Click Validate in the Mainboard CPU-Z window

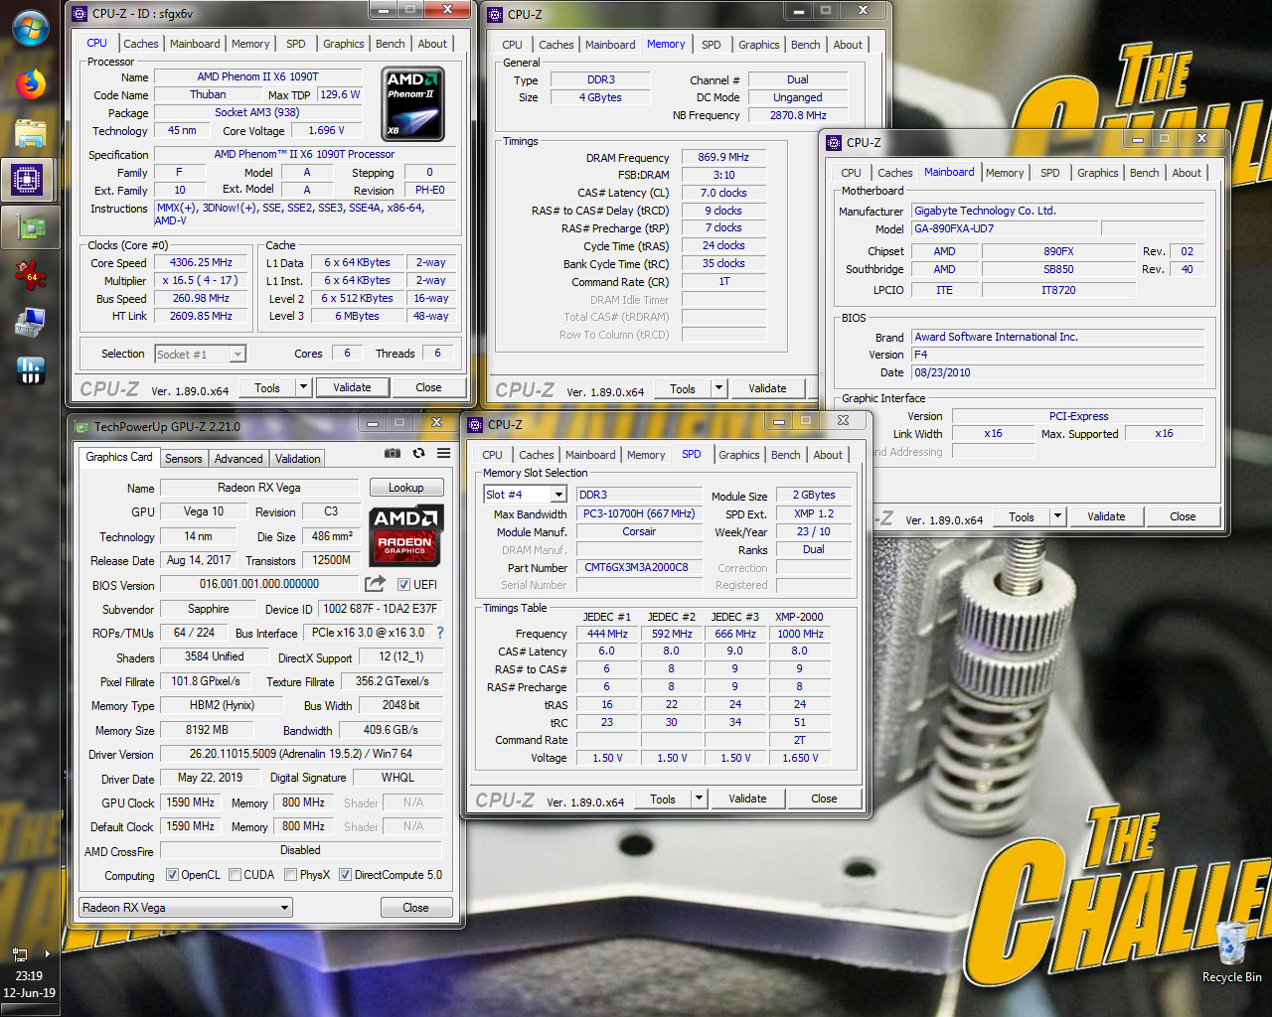(1106, 516)
